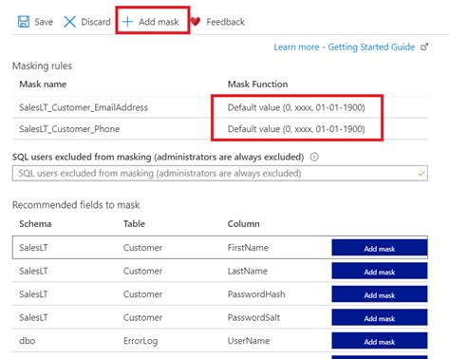Click the ErrorLog table cell
The height and width of the screenshot is (359, 450).
(141, 341)
